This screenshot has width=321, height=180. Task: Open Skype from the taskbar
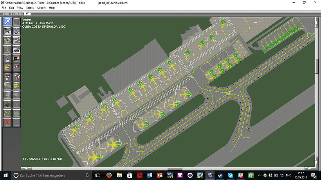(x=230, y=175)
